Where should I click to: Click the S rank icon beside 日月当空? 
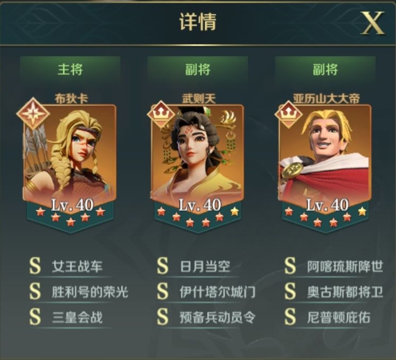point(163,266)
